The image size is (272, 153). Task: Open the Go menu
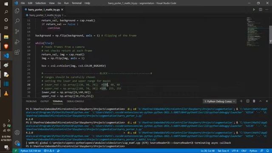[59, 3]
